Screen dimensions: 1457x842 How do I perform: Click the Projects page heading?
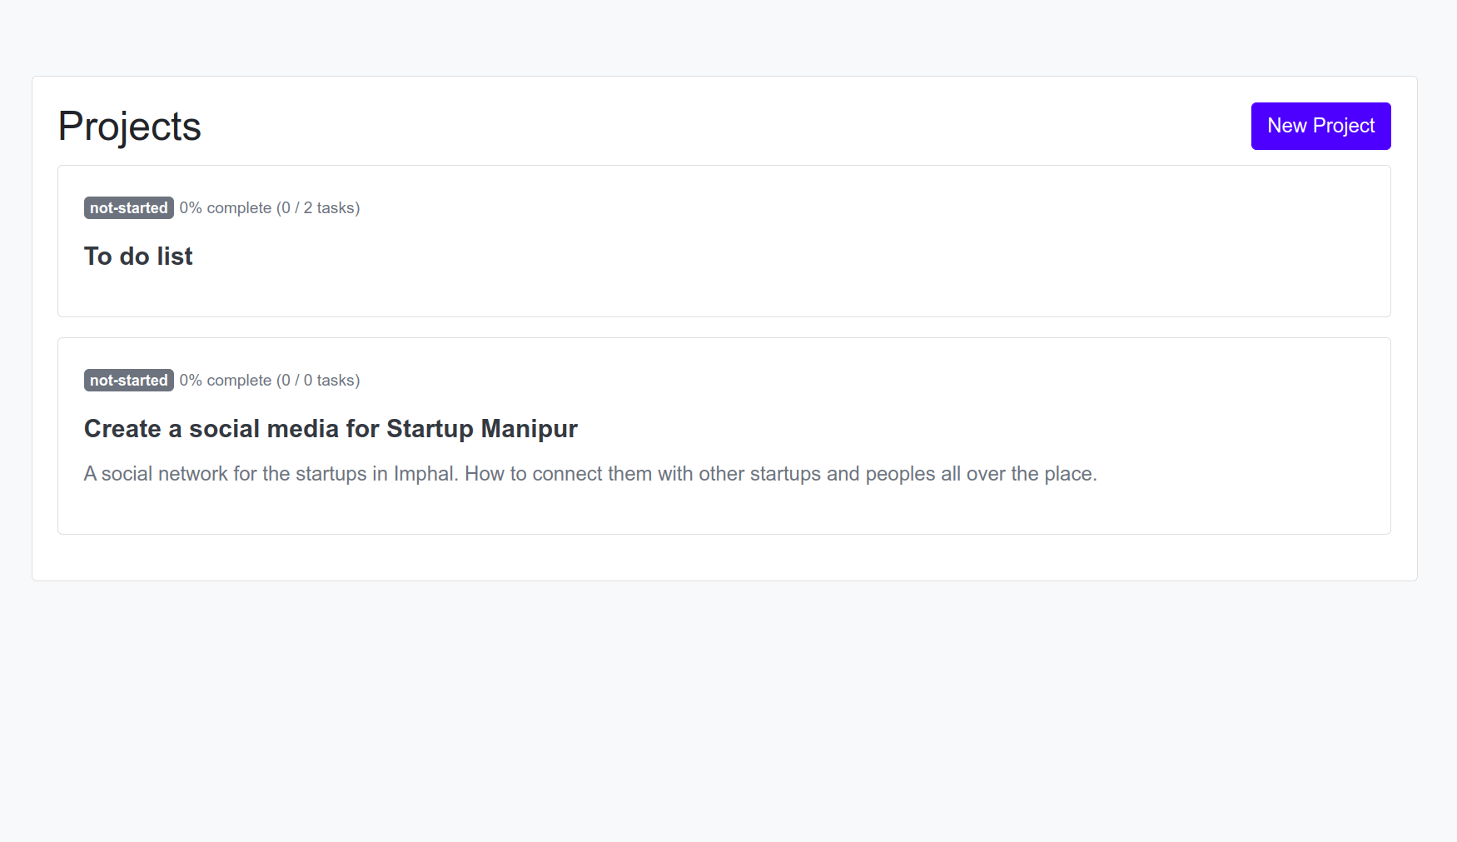click(130, 127)
